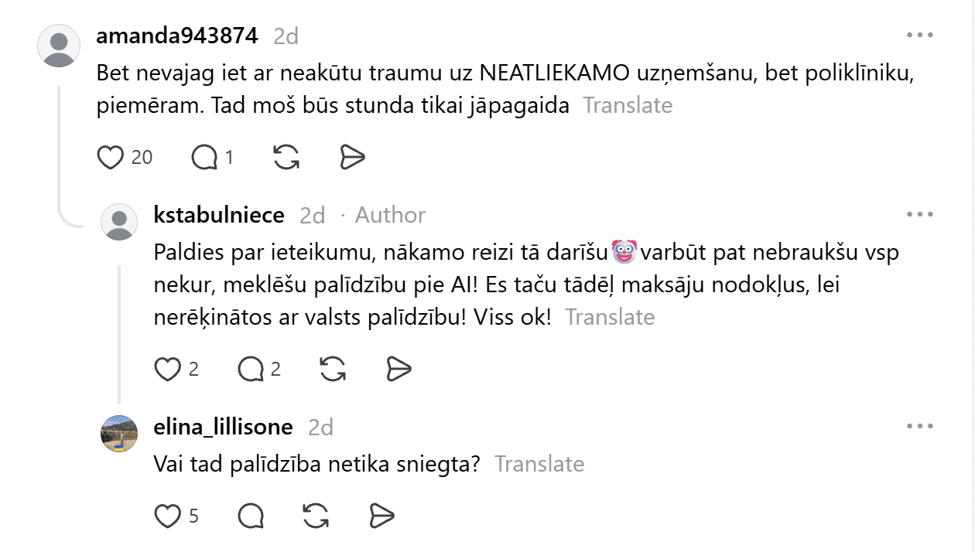Repost amanda943874's comment

point(286,158)
